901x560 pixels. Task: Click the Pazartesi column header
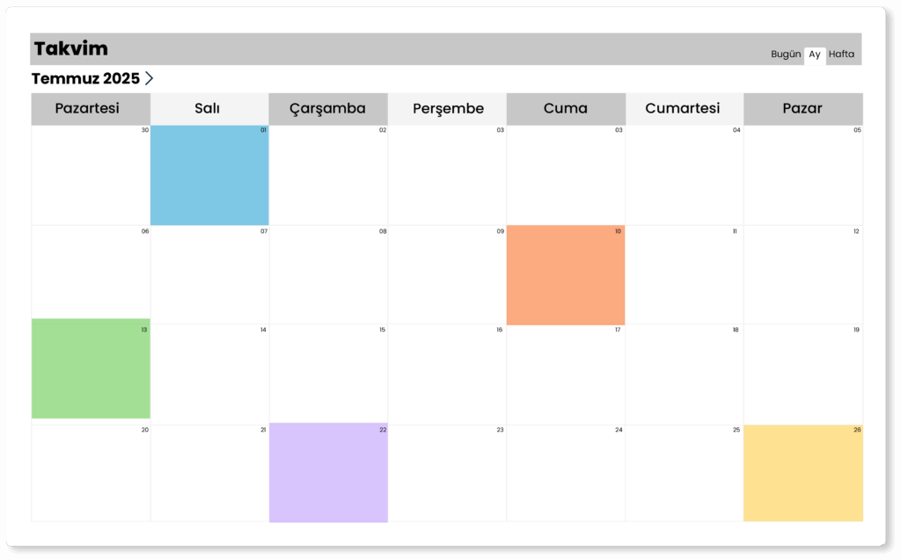[87, 109]
